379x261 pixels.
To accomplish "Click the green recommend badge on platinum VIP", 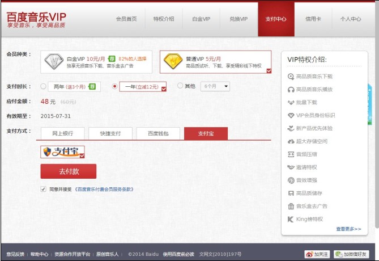I will [112, 59].
